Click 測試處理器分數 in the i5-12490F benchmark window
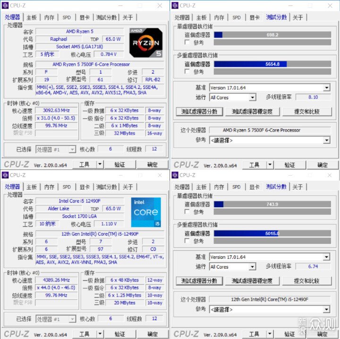Image resolution: width=340 pixels, height=339 pixels. [x=199, y=281]
